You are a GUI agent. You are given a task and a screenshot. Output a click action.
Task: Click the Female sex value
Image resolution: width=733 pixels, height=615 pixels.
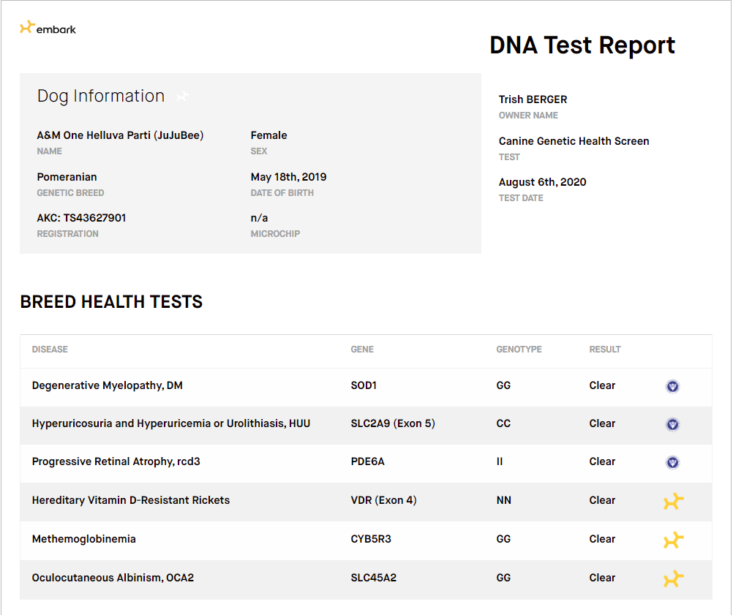click(x=268, y=135)
